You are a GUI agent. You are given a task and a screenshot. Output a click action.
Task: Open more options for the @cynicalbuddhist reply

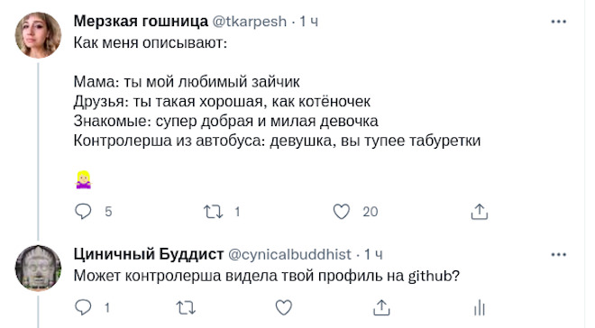tap(559, 254)
